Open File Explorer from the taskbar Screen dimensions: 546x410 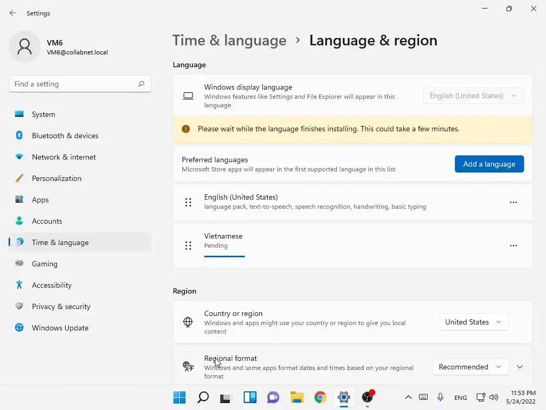click(x=296, y=397)
